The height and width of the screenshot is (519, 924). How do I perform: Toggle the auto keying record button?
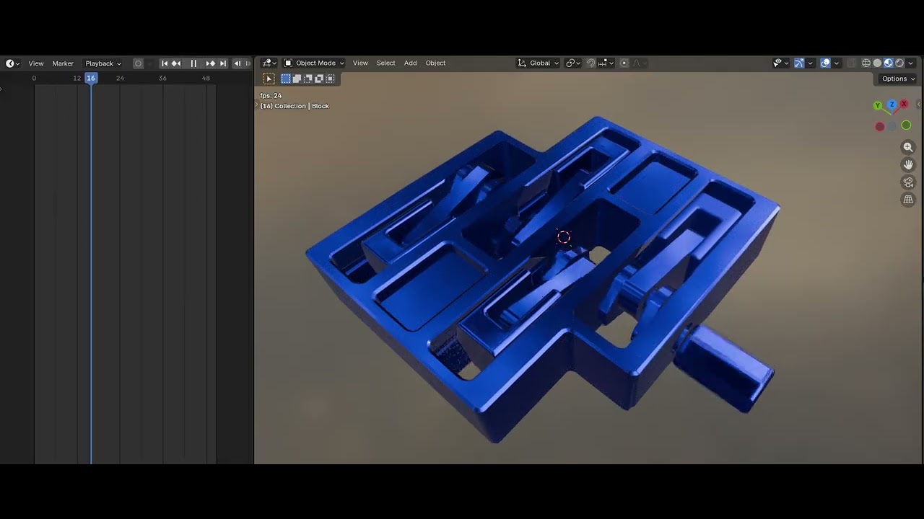tap(138, 63)
